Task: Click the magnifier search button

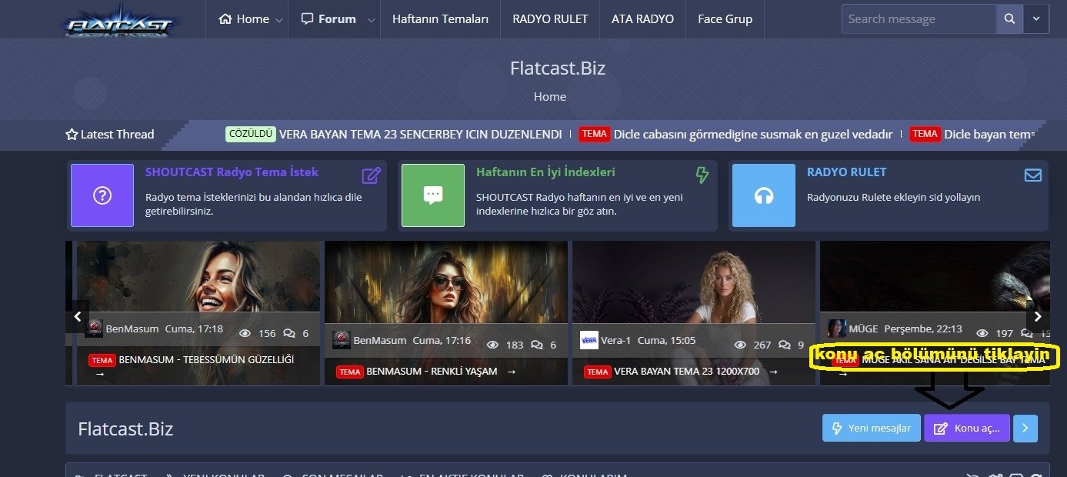Action: pyautogui.click(x=1009, y=19)
